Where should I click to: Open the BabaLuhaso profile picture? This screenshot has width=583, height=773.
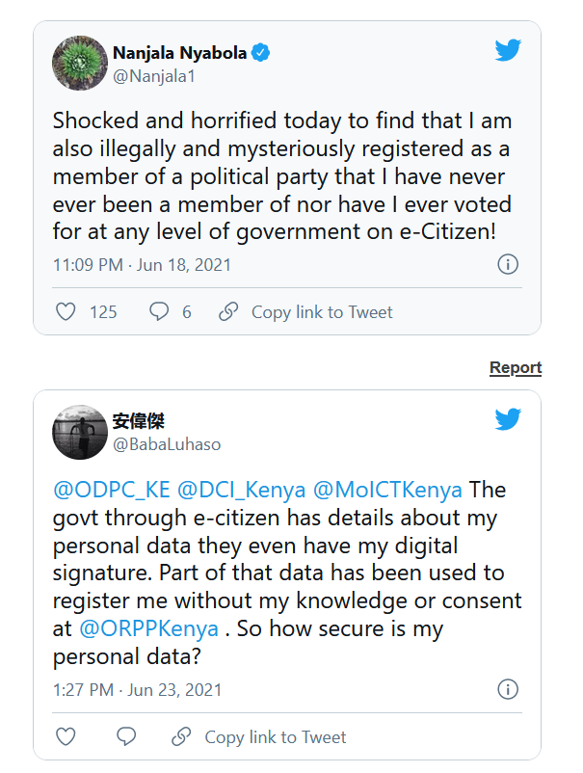coord(79,432)
